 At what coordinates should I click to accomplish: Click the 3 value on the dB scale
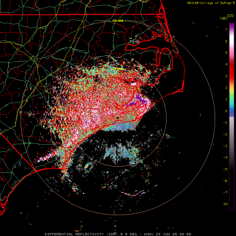coord(226,76)
